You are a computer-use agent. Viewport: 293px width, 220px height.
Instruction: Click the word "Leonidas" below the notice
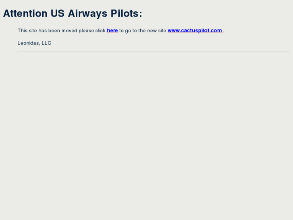point(29,43)
